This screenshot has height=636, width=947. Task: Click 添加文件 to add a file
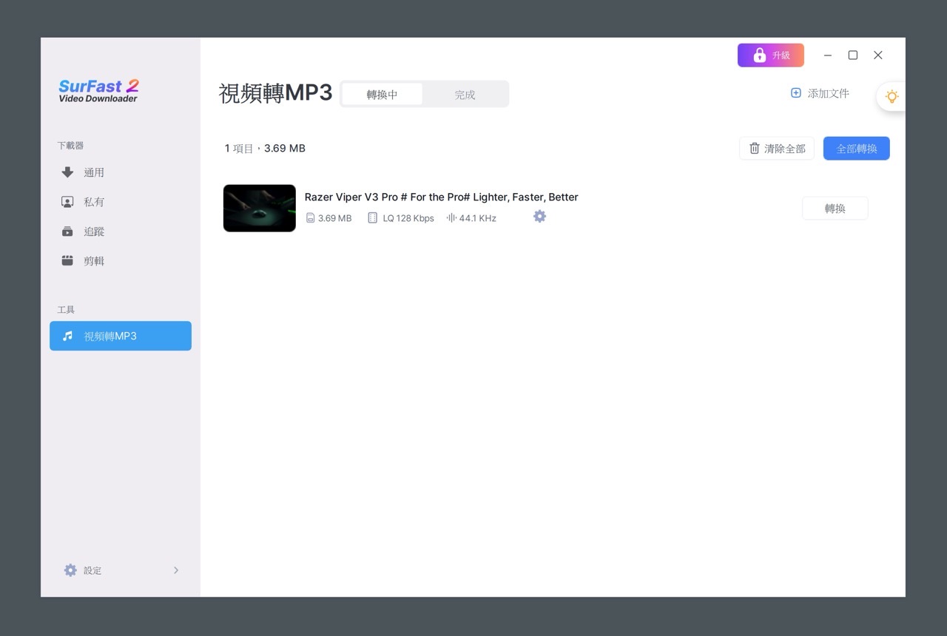pos(820,93)
